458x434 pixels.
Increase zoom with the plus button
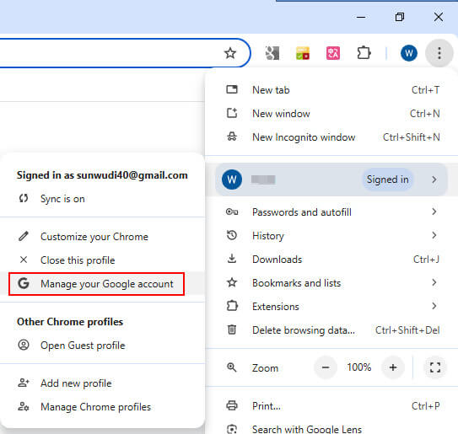coord(393,367)
